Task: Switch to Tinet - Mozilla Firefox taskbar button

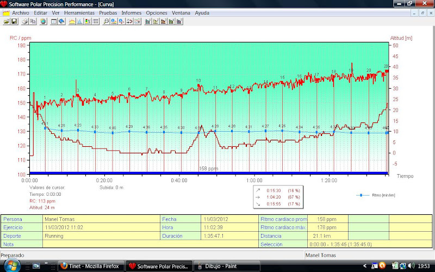Action: tap(90, 266)
